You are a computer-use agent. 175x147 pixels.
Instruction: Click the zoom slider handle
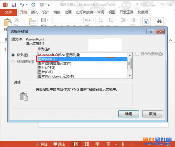[x=123, y=144]
